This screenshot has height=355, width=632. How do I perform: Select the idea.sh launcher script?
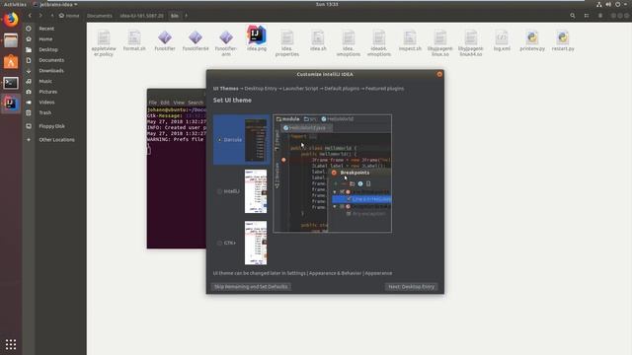tap(318, 40)
